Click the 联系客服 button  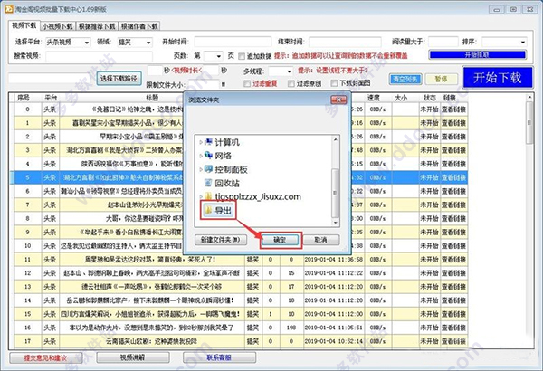tap(219, 357)
